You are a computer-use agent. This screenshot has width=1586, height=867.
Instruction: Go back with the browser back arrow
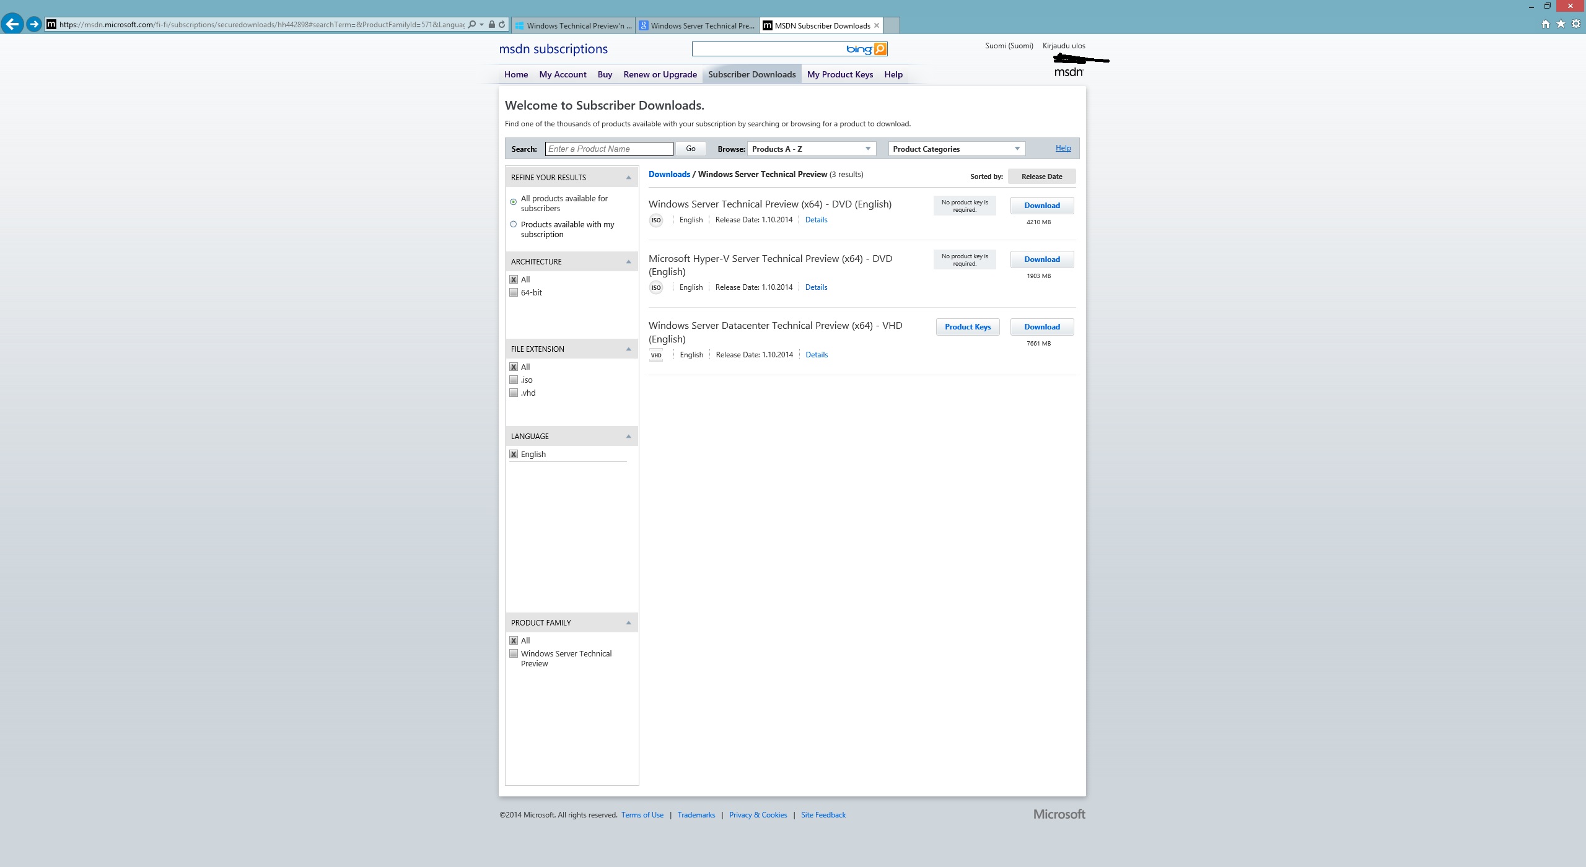click(x=12, y=24)
